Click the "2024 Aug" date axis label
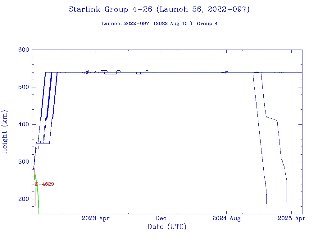 pos(226,218)
